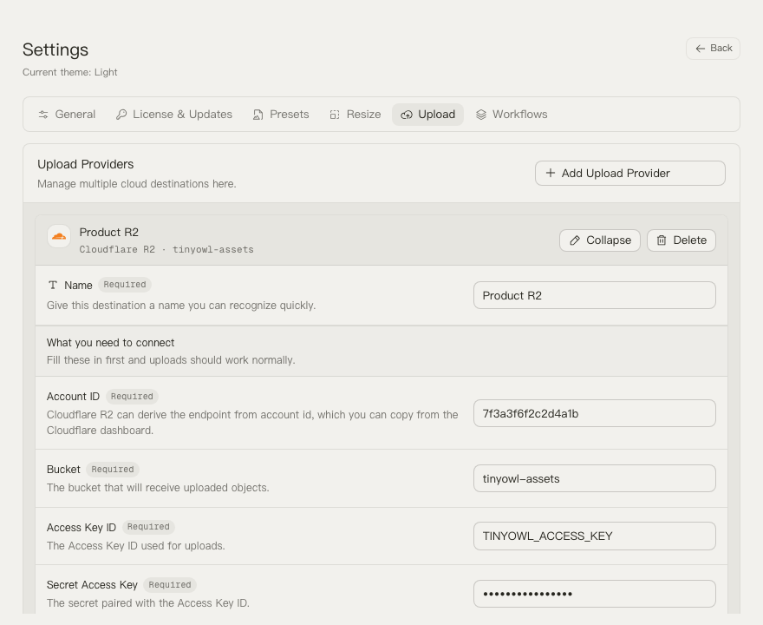
Task: Click the Required badge next to Access Key ID
Action: pyautogui.click(x=148, y=527)
